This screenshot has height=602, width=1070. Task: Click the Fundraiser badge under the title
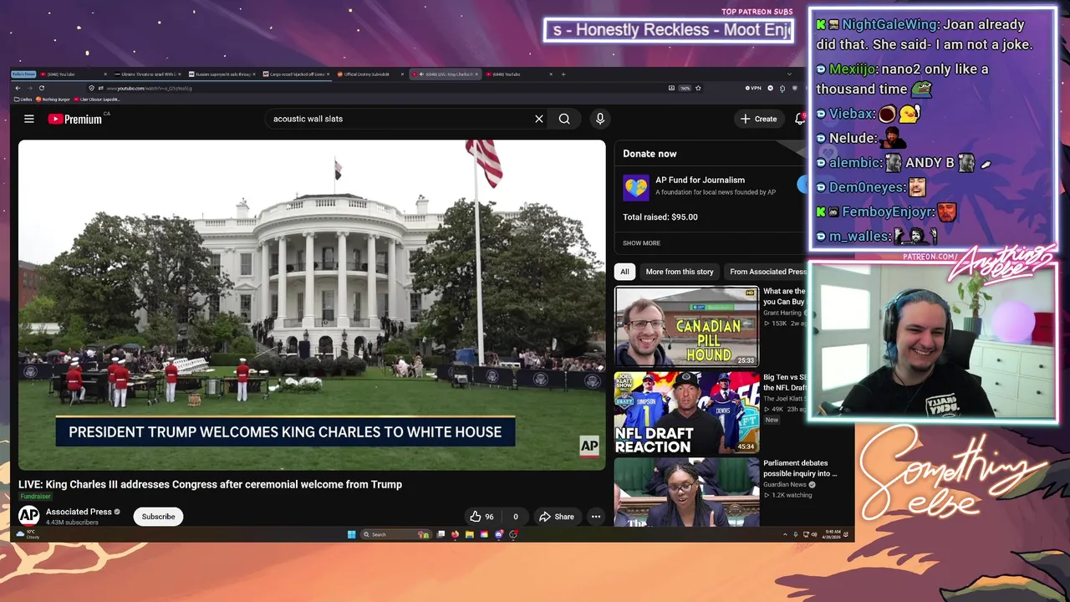[x=35, y=497]
